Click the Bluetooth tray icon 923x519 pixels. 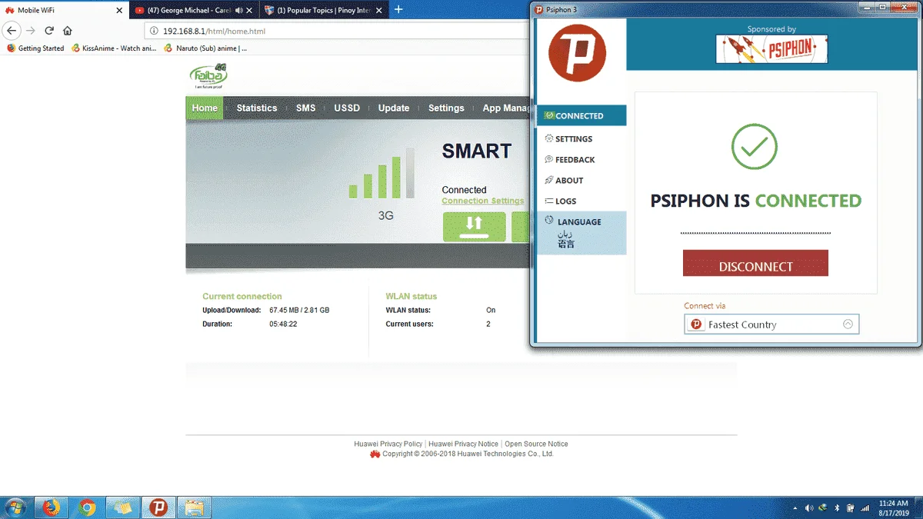click(x=837, y=508)
